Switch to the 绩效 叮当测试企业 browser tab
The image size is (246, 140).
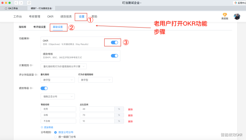click(x=41, y=8)
